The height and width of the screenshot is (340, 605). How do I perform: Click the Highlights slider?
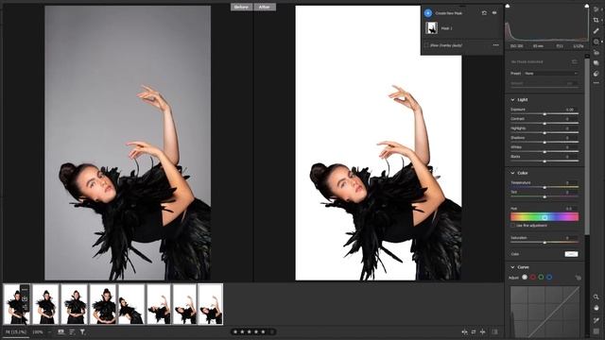click(544, 133)
